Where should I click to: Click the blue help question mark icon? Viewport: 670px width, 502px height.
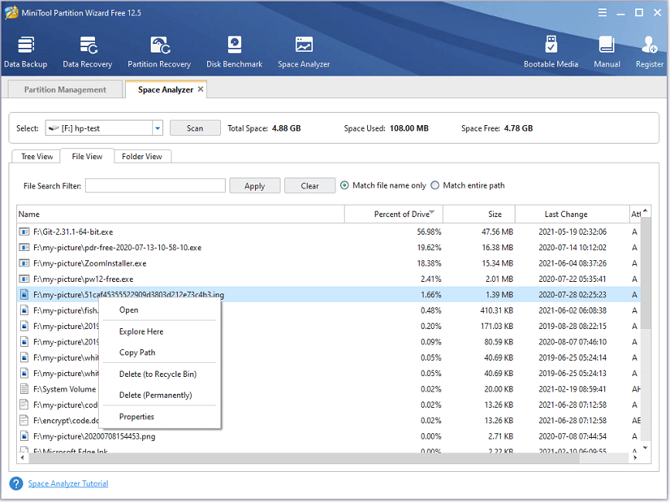(16, 483)
